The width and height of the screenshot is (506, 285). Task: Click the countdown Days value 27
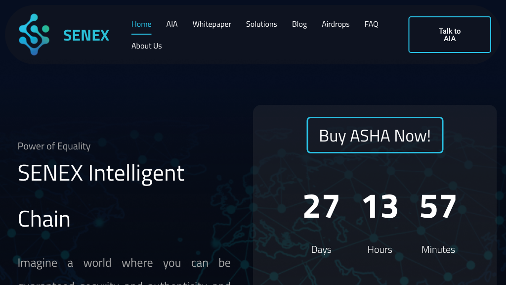(321, 206)
